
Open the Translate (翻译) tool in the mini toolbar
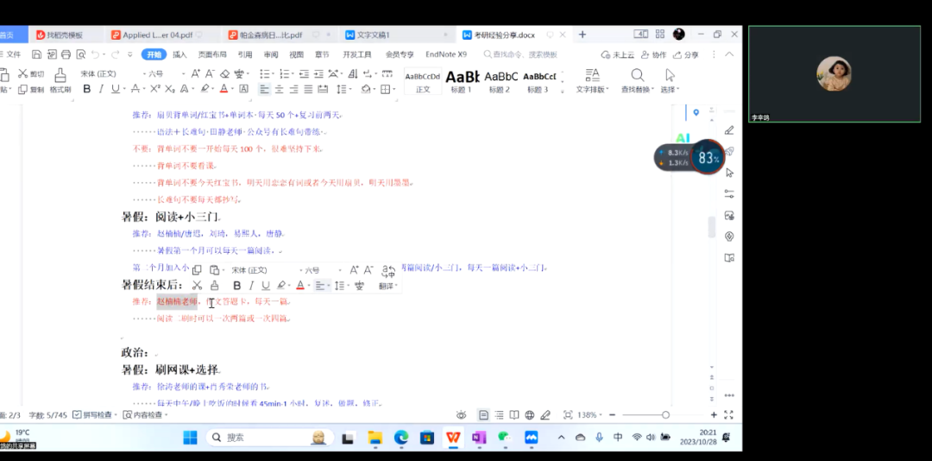click(388, 276)
